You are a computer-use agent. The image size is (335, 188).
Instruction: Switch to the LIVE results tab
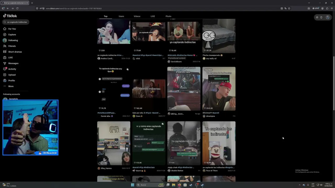point(153,16)
